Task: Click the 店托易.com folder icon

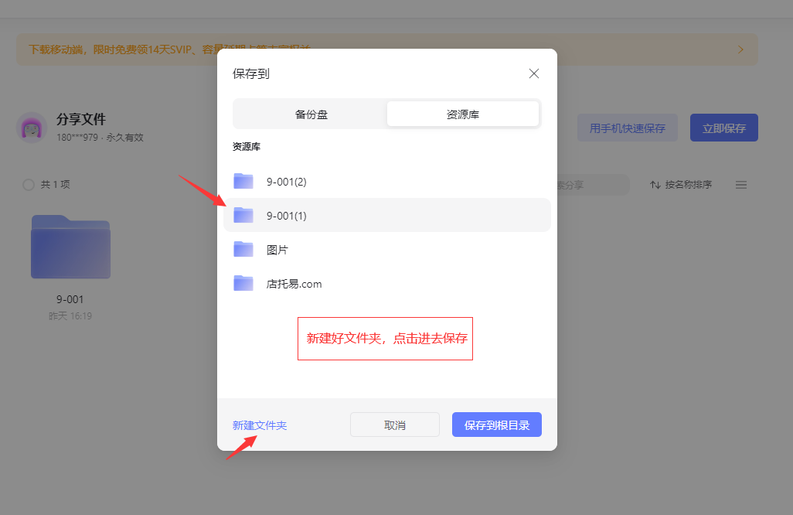Action: [x=243, y=283]
